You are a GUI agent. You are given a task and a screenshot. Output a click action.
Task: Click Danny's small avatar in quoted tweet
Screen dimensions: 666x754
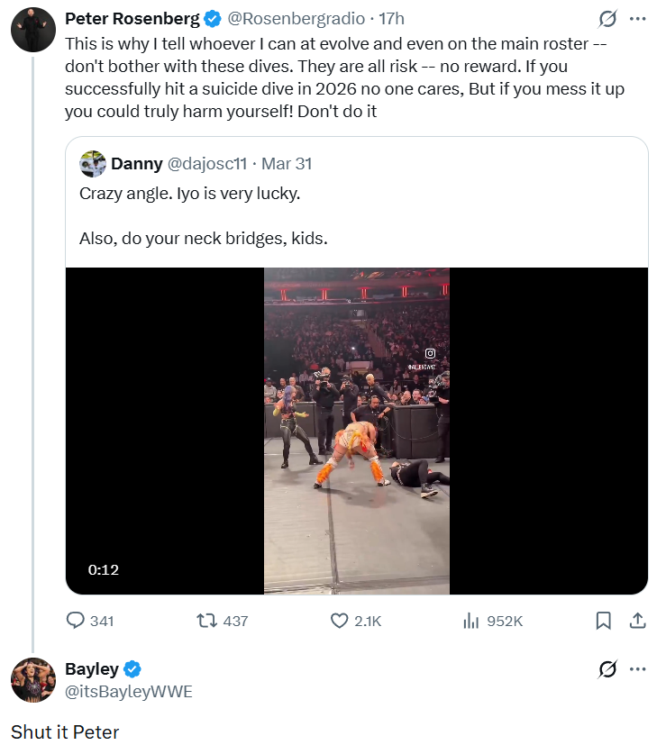pyautogui.click(x=93, y=164)
